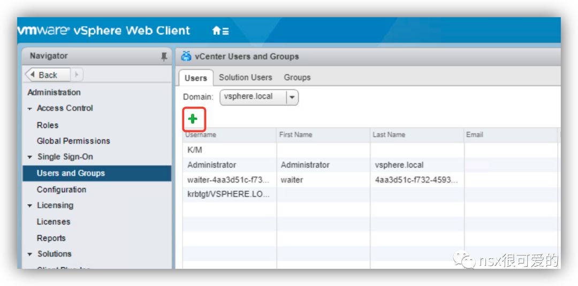
Task: Click the vmware vSphere Web Client logo
Action: pos(104,31)
